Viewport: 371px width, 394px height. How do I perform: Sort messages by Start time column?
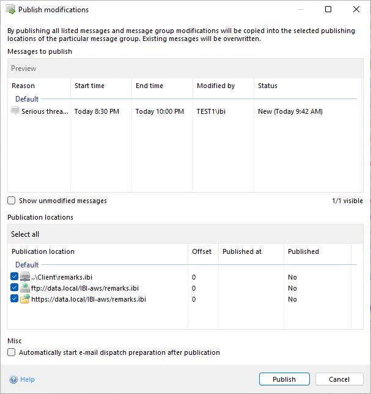pos(89,86)
